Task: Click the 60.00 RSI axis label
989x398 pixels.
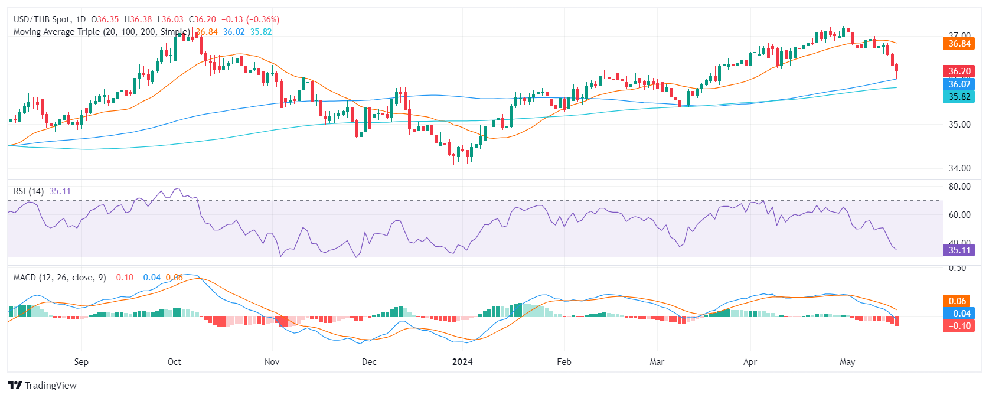Action: point(959,215)
